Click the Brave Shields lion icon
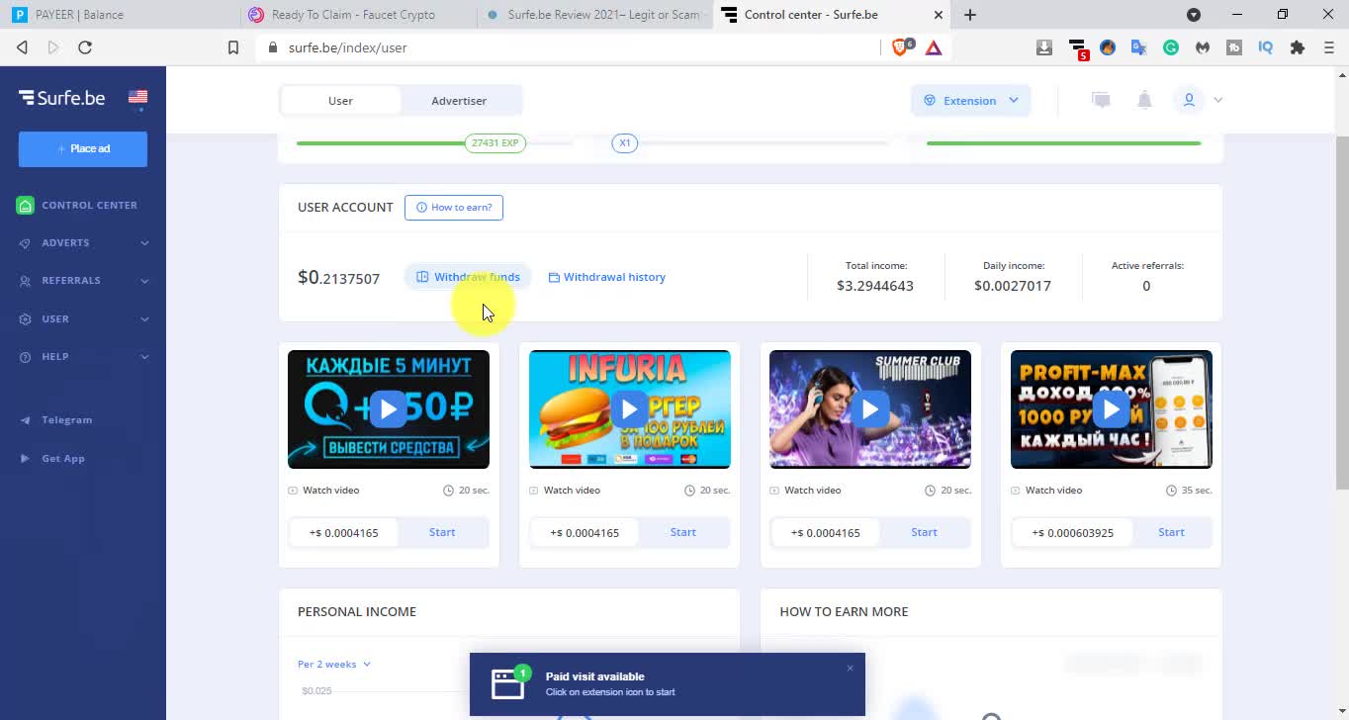Viewport: 1349px width, 720px height. click(901, 46)
